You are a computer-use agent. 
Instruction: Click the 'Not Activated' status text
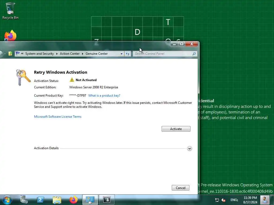coord(86,80)
